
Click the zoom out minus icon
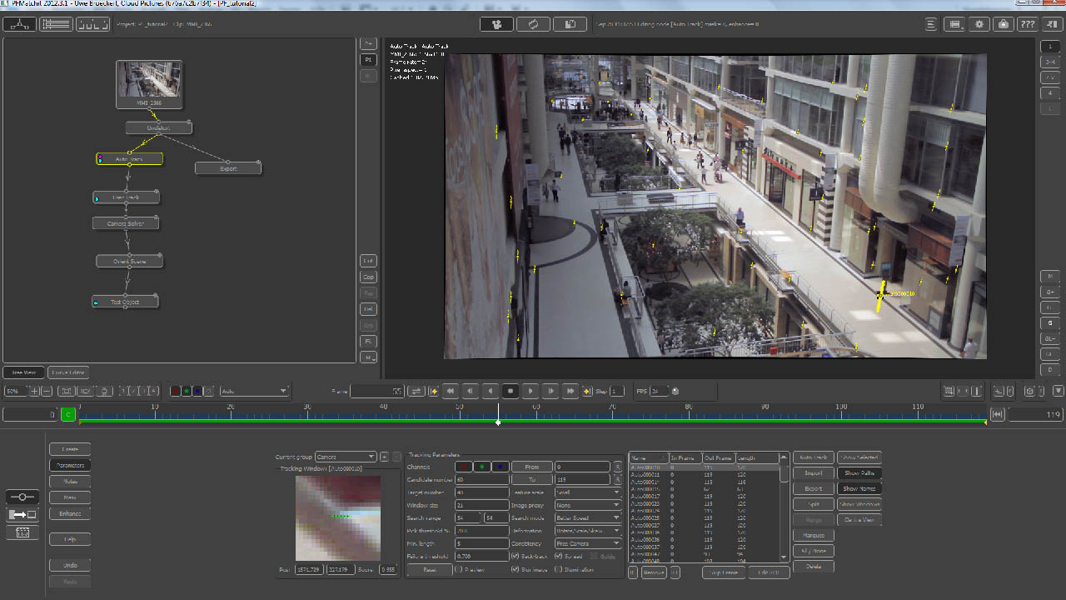click(x=47, y=391)
